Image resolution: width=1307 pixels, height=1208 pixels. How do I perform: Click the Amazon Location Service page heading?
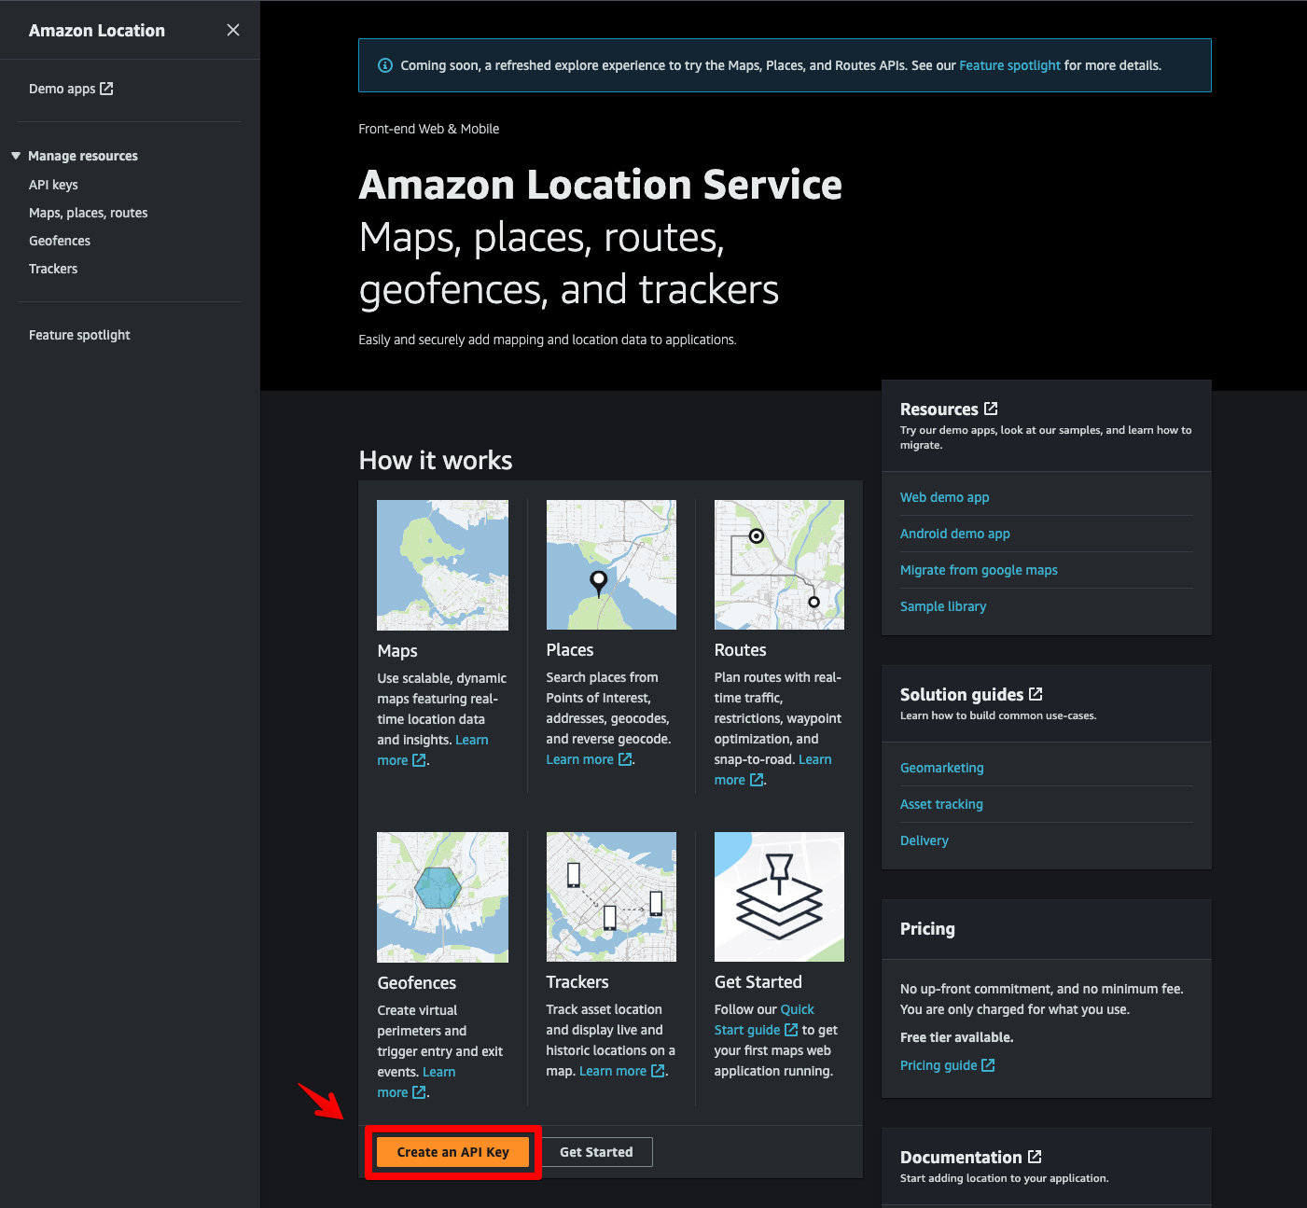pyautogui.click(x=601, y=185)
